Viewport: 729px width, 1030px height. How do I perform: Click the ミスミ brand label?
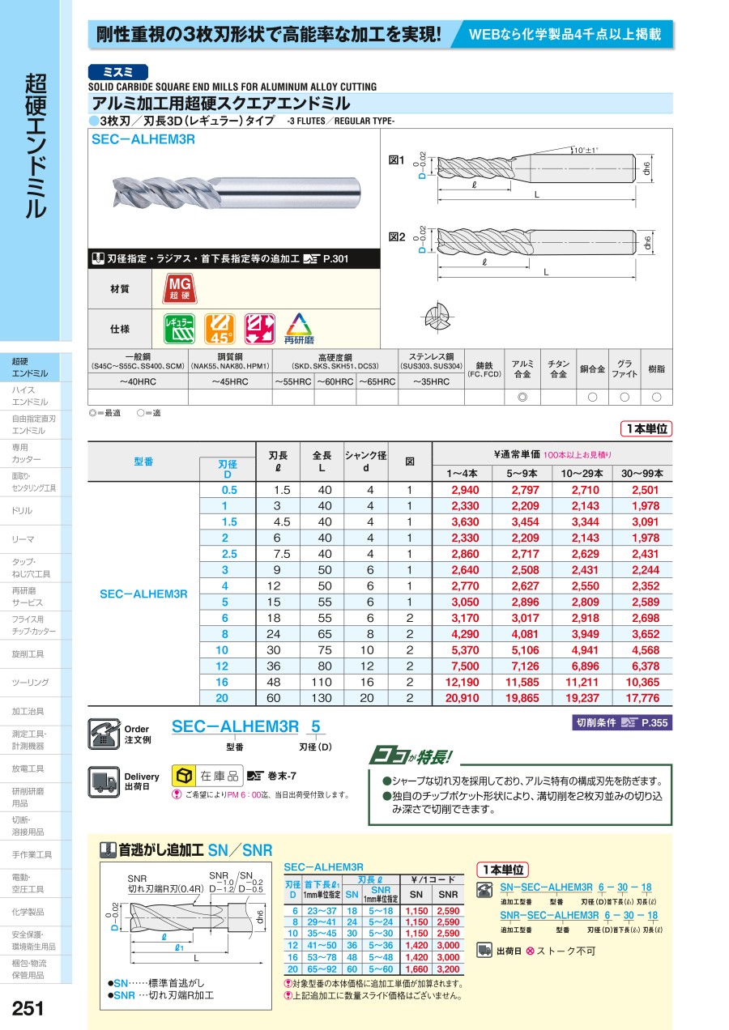point(117,71)
